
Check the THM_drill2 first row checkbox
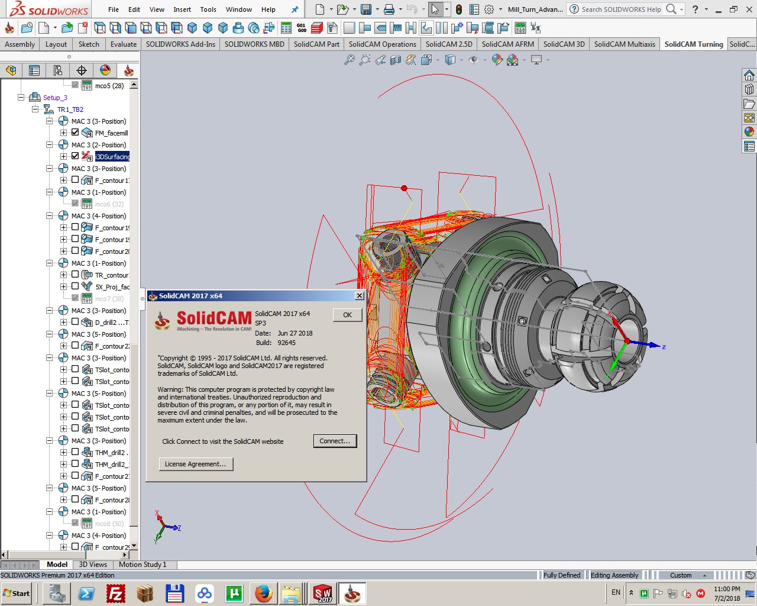tap(75, 452)
